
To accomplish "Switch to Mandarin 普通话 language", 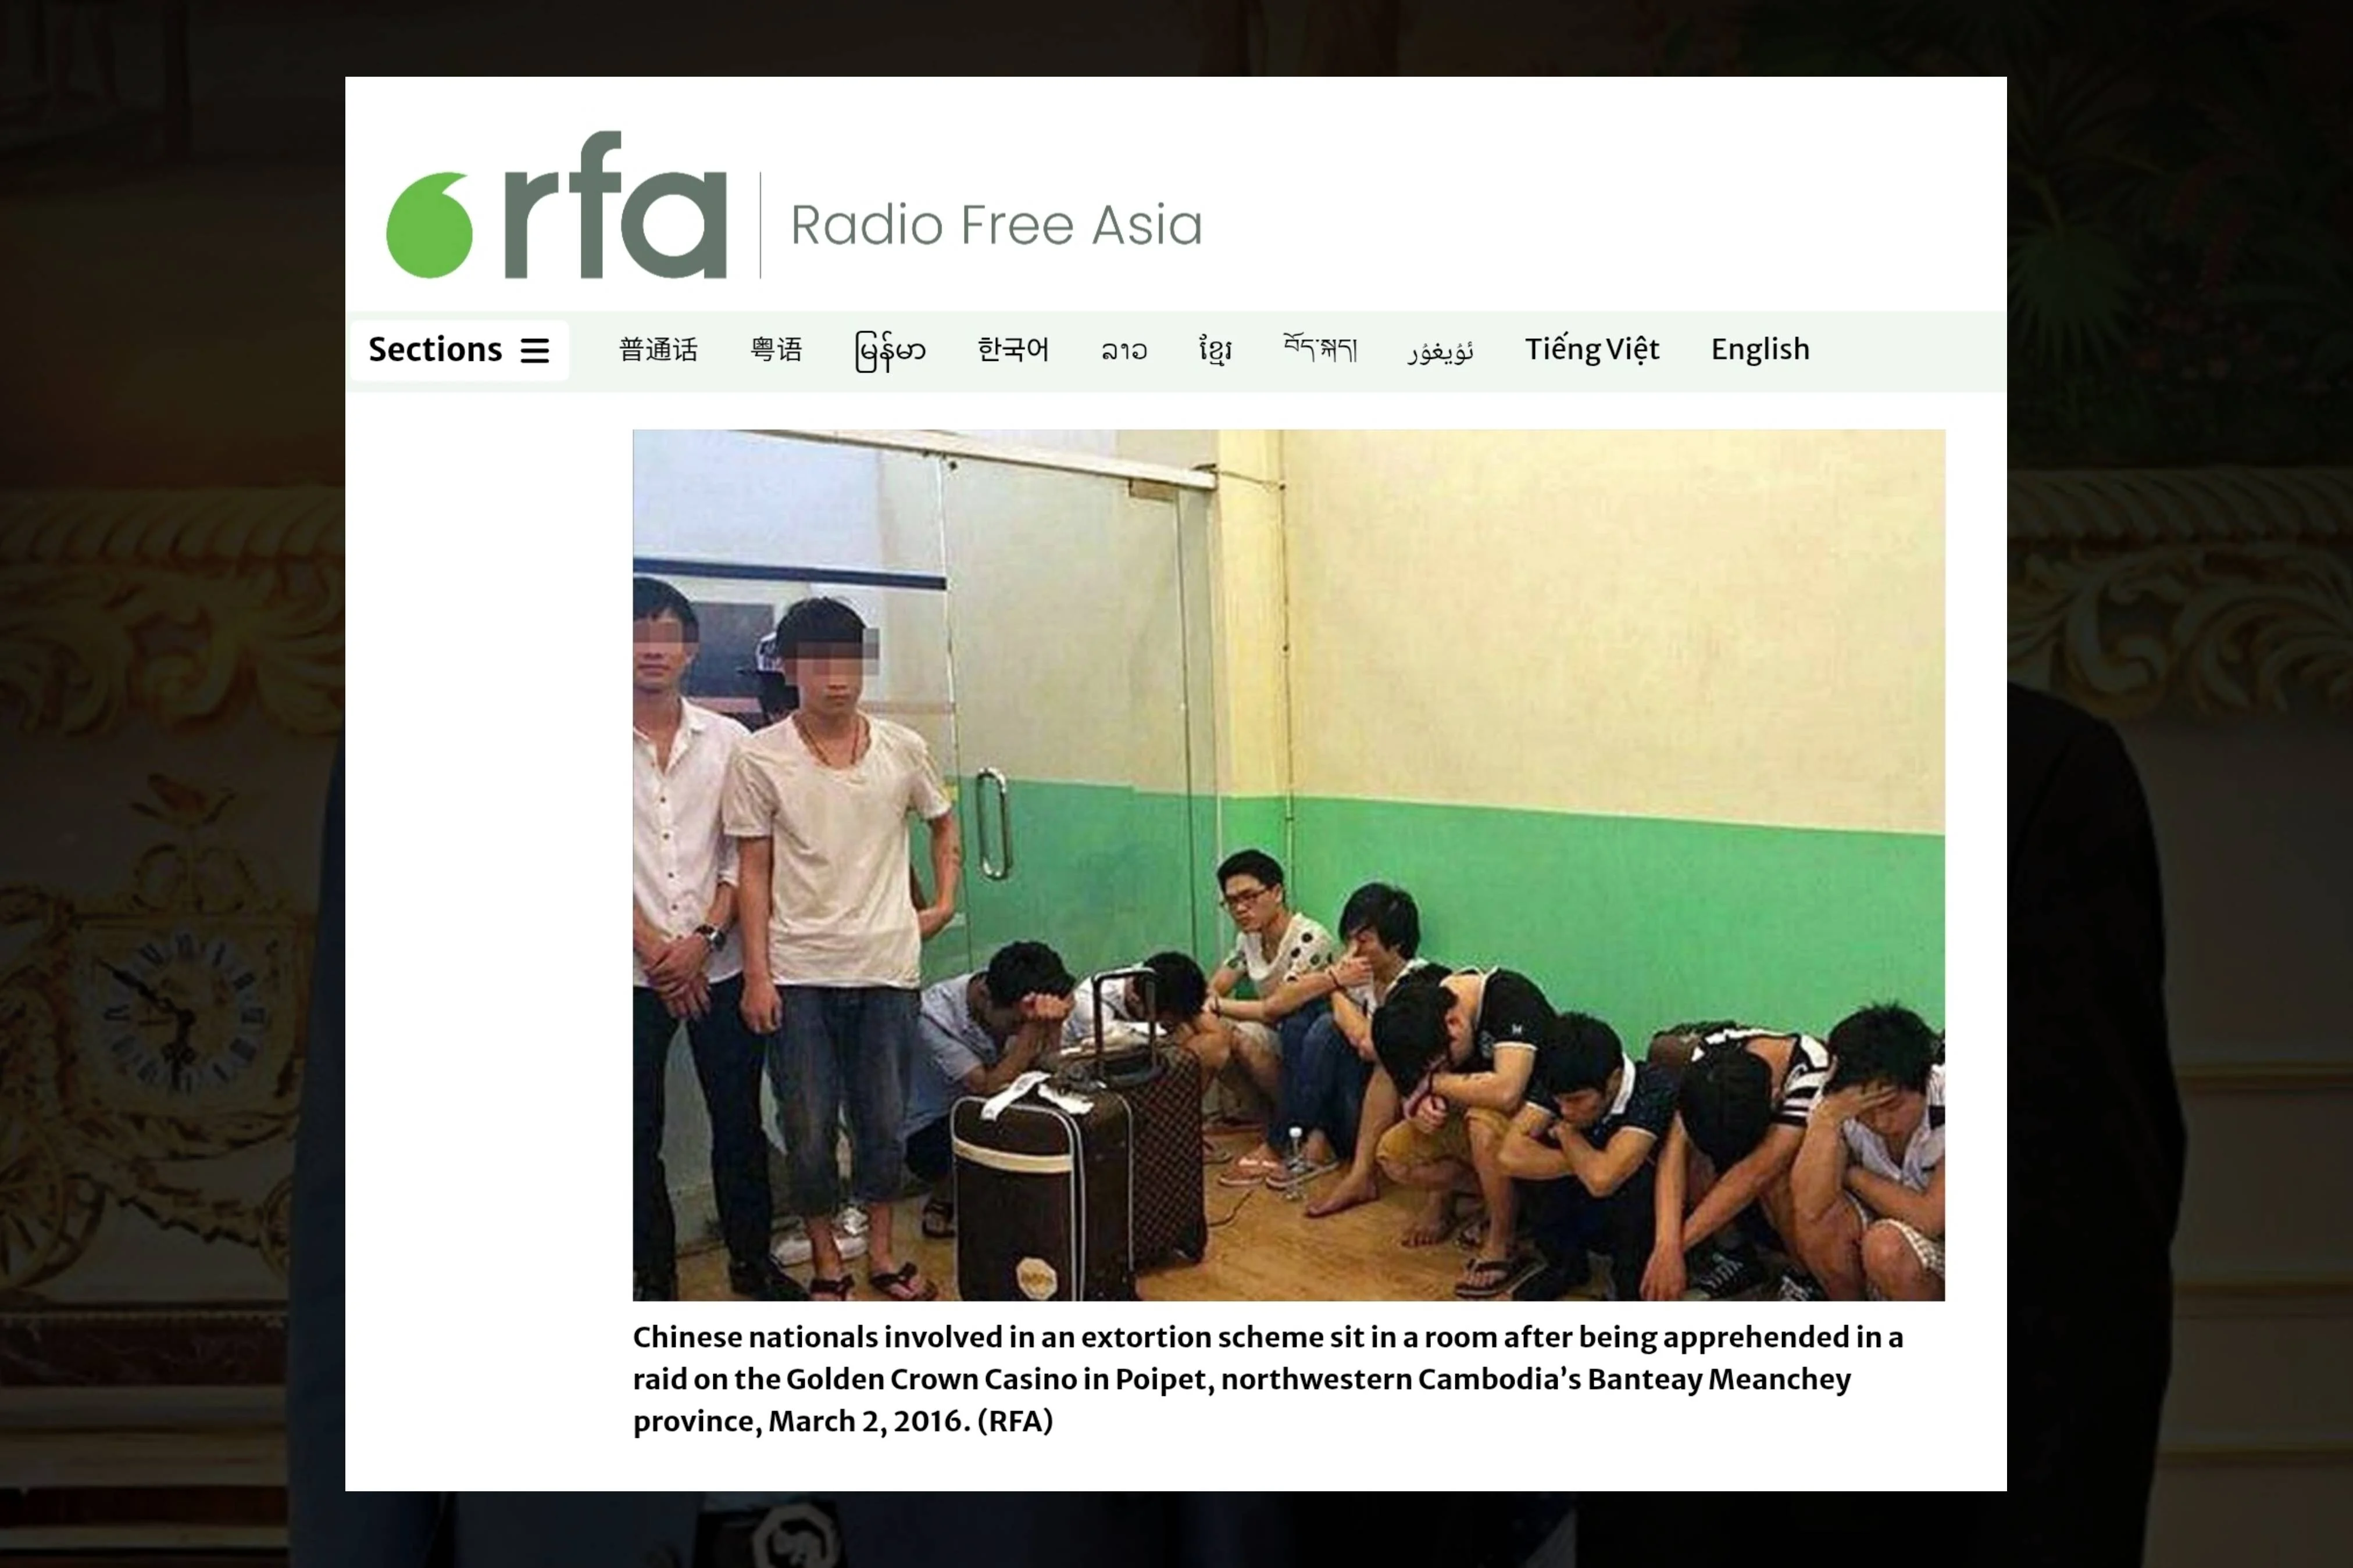I will (x=658, y=350).
